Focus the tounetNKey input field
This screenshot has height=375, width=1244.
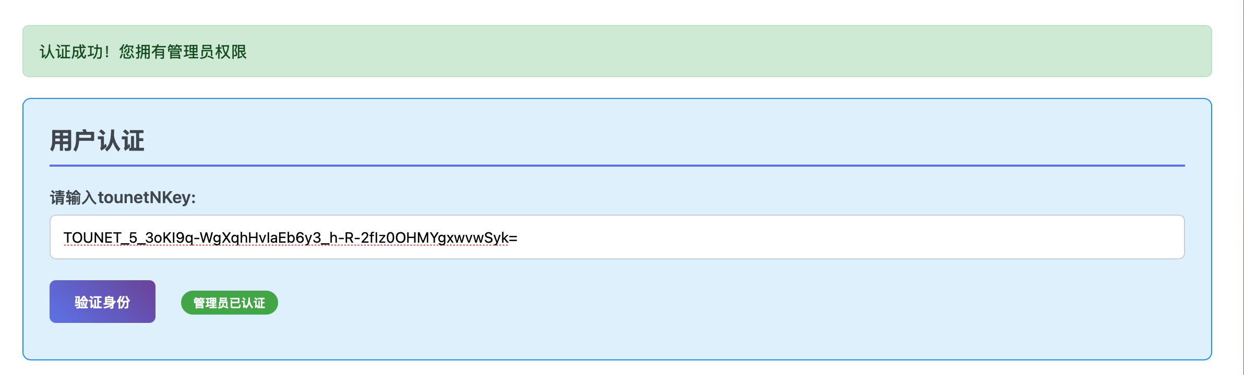pyautogui.click(x=617, y=237)
